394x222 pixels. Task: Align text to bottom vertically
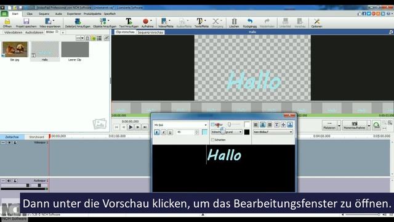point(290,125)
